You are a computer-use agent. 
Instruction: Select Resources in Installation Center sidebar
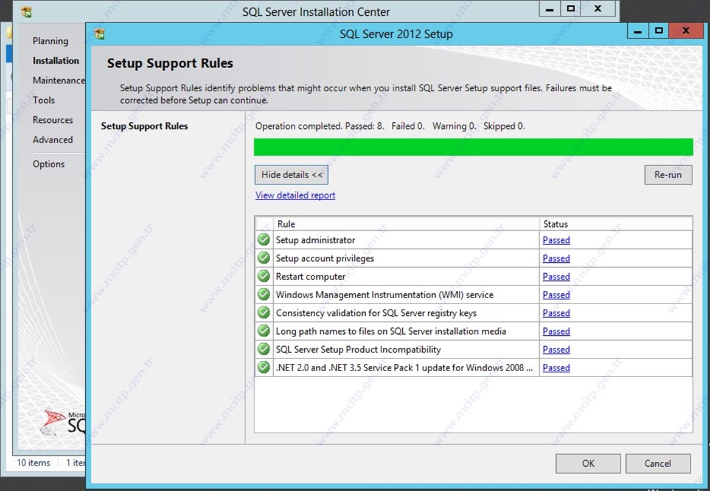tap(52, 120)
